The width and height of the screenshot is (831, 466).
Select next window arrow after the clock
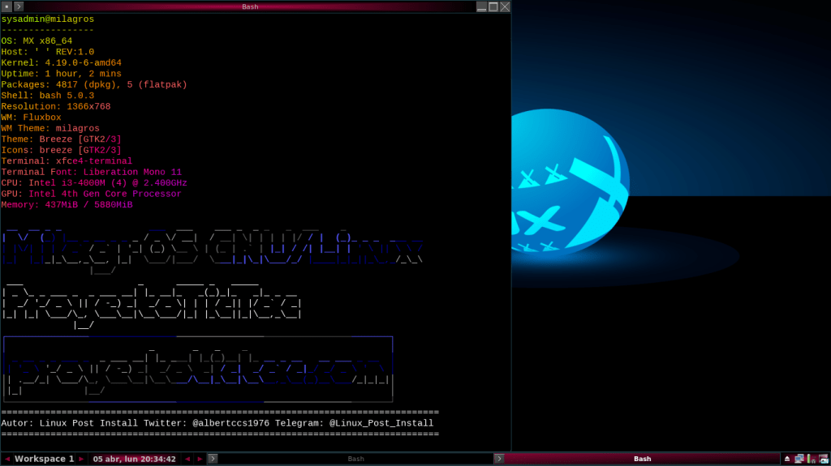[200, 459]
